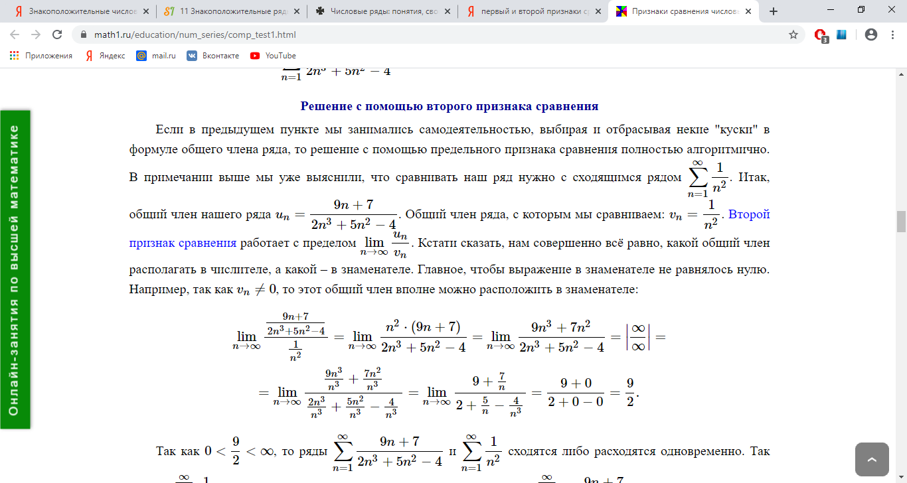Viewport: 907px width, 483px height.
Task: Open the Вконтакте bookmark
Action: (x=212, y=56)
